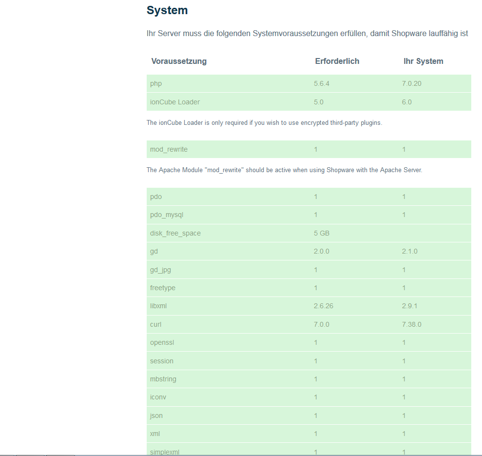Screen dimensions: 482x456
Task: Click the System heading
Action: tap(167, 10)
